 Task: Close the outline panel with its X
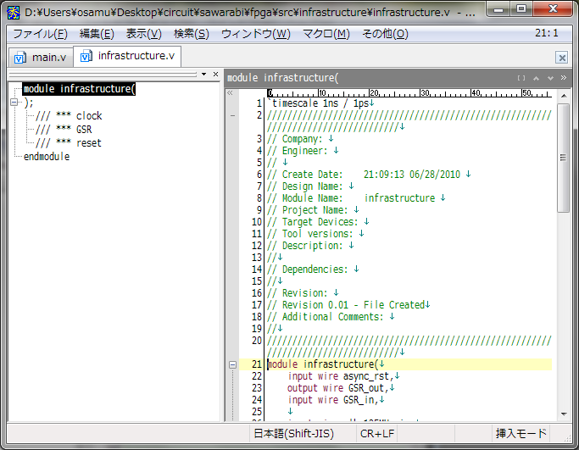pyautogui.click(x=216, y=75)
